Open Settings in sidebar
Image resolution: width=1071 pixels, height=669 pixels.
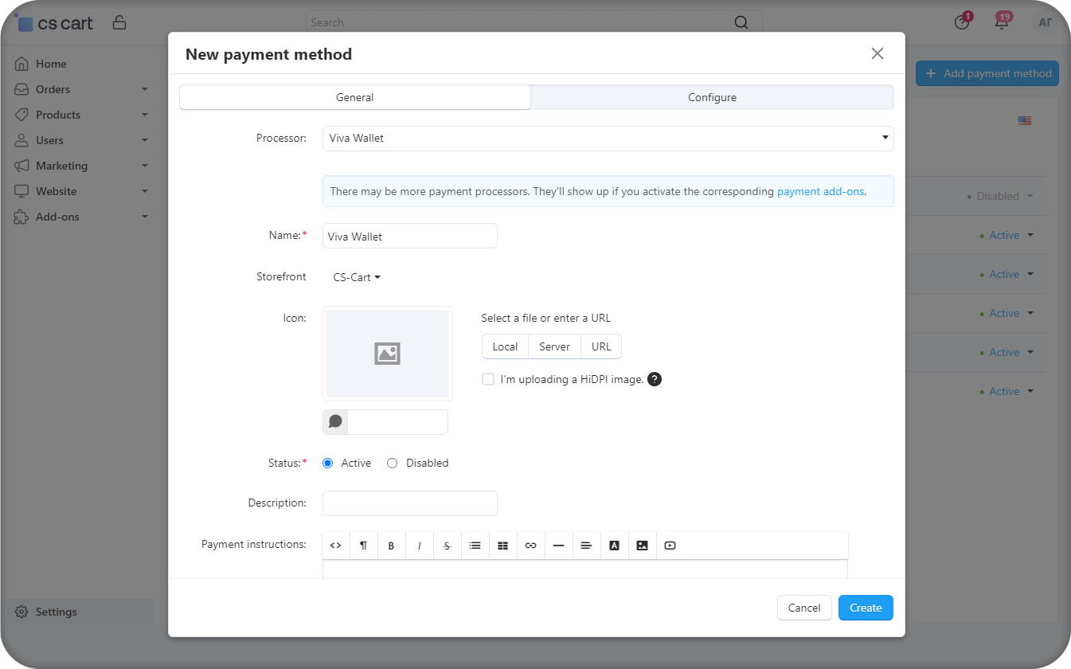[x=80, y=612]
